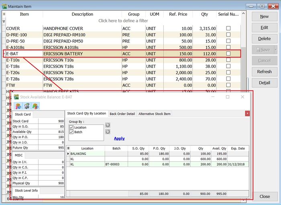The height and width of the screenshot is (205, 281).
Task: Tick Serial Number checkbox for COVER row
Action: 228,29
